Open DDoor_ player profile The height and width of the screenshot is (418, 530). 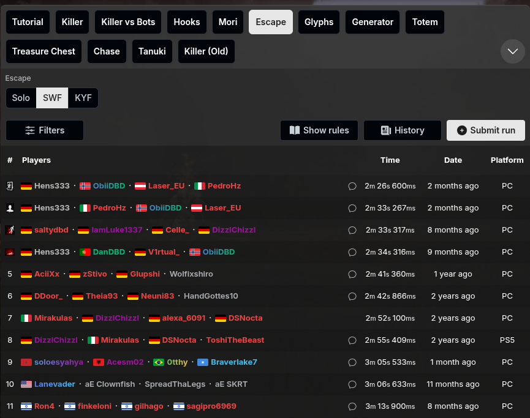(48, 296)
